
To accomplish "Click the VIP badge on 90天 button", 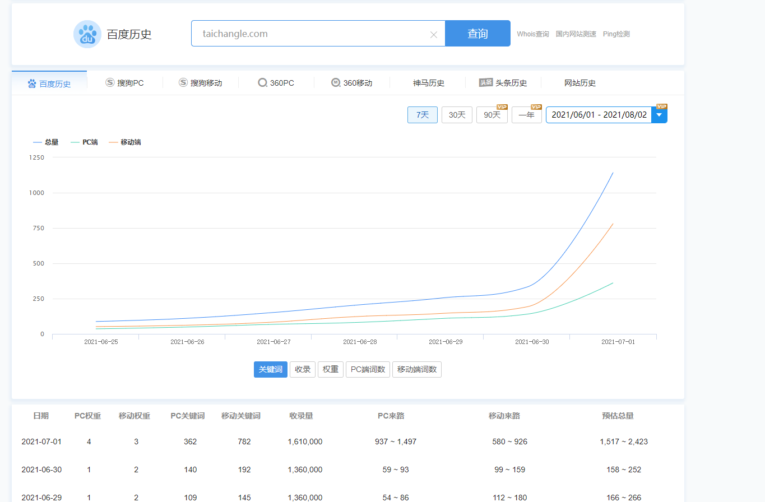I will pos(502,107).
